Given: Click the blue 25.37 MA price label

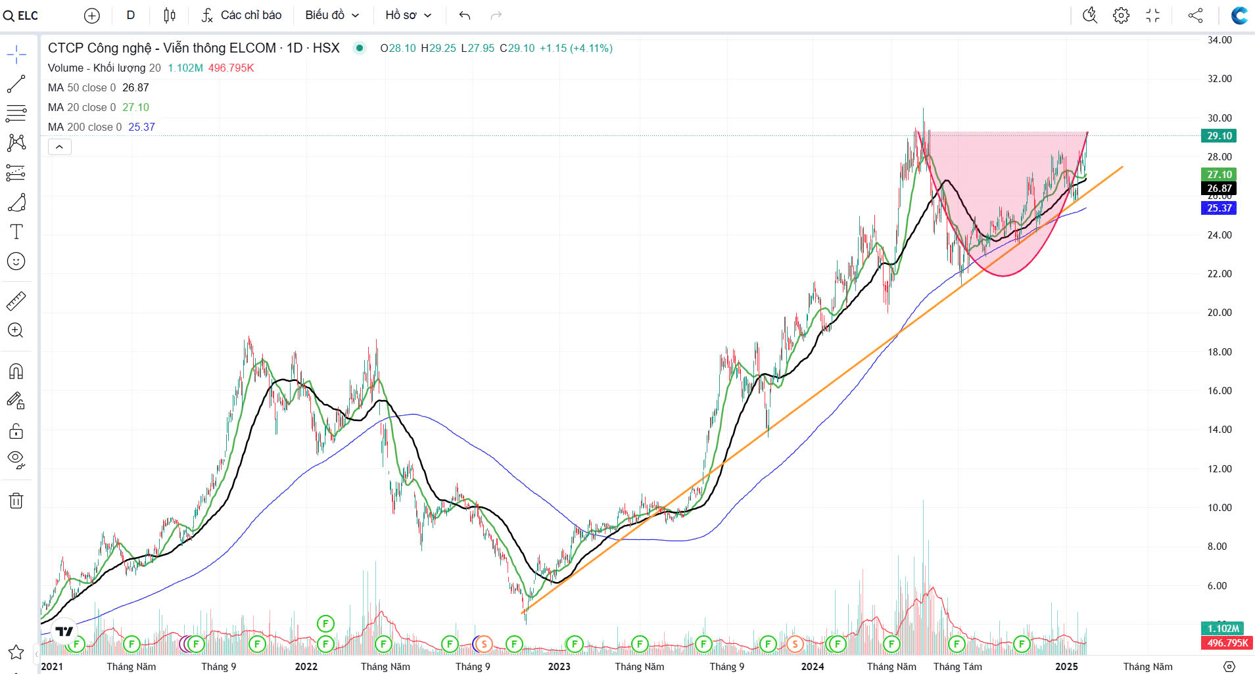Looking at the screenshot, I should click(x=1219, y=208).
